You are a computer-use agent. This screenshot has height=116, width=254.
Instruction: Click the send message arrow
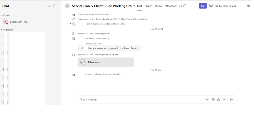coord(231,100)
